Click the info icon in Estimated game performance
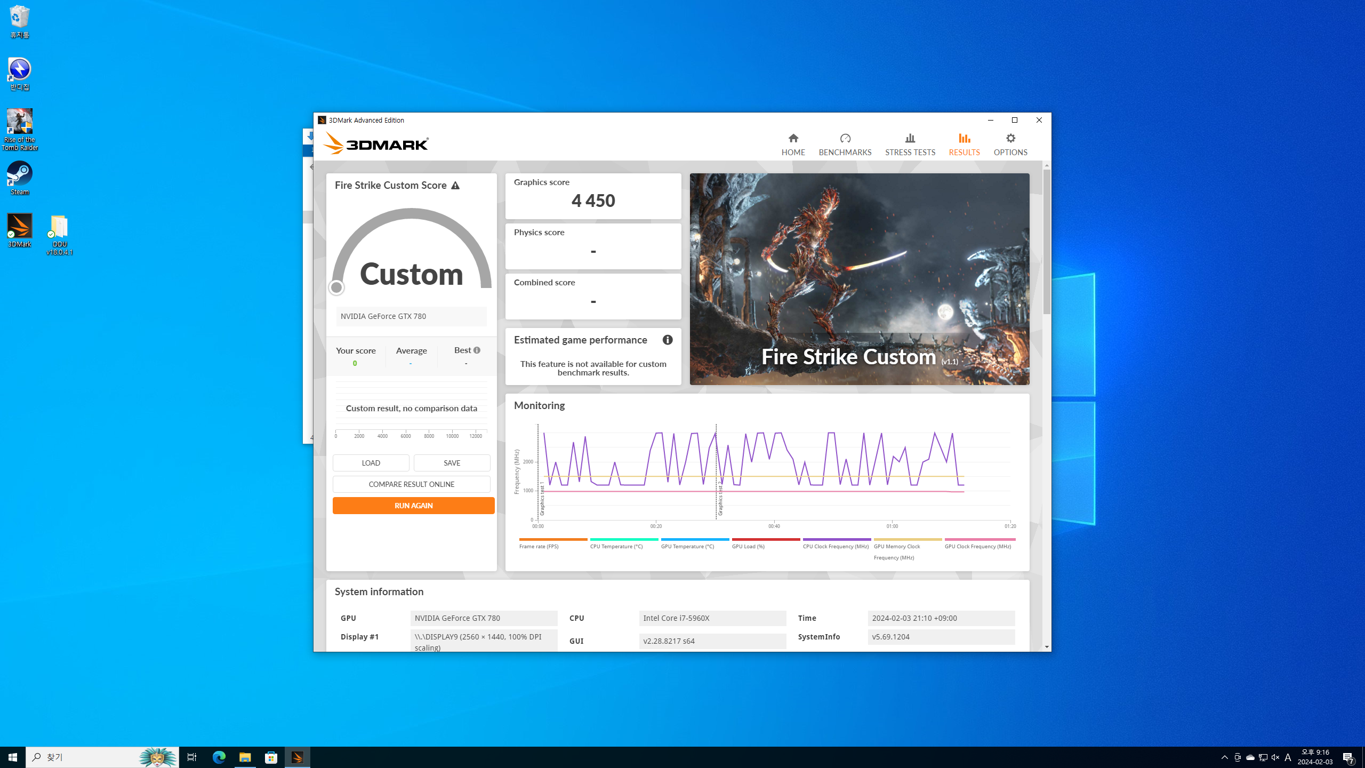 667,340
